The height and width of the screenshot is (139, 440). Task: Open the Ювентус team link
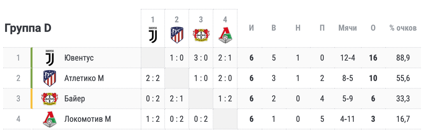pos(79,58)
